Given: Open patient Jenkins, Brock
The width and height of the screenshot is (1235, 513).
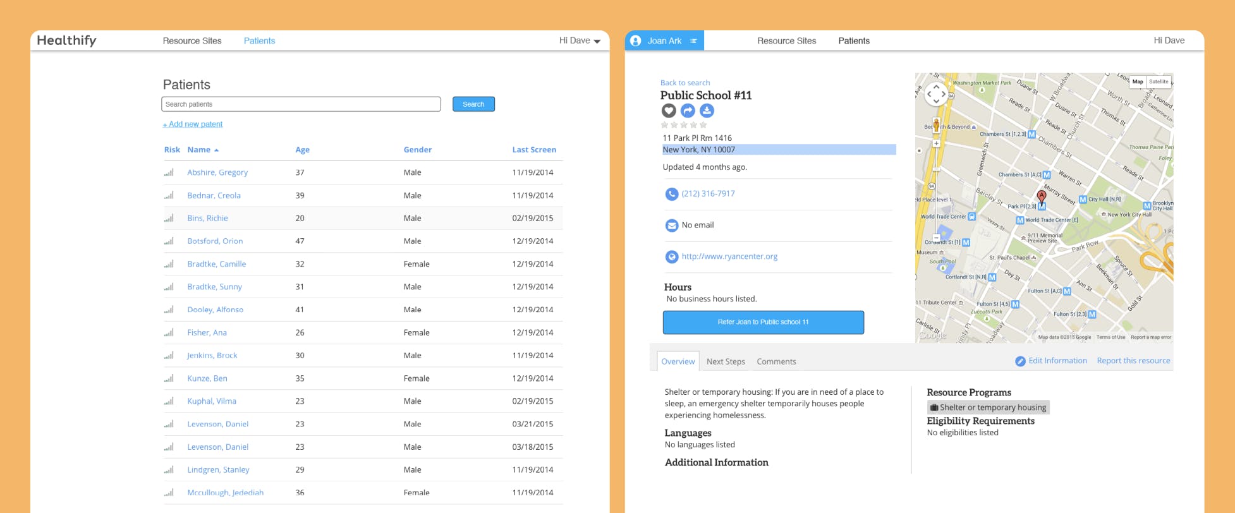Looking at the screenshot, I should [x=212, y=356].
